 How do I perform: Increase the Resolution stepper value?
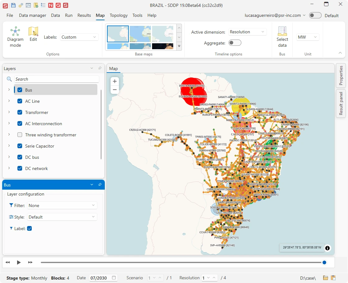point(214,278)
